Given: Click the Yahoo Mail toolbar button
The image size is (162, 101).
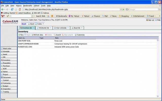Looking at the screenshot, I should (x=105, y=16).
